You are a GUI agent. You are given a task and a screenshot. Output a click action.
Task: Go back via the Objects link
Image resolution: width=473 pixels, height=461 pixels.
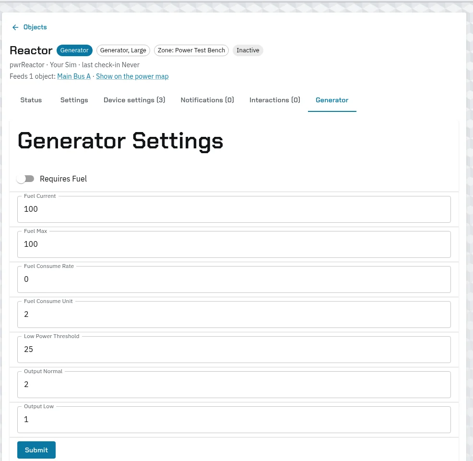pyautogui.click(x=35, y=27)
